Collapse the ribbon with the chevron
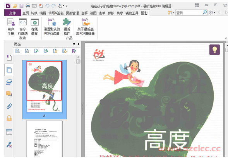This screenshot has height=159, width=228. [226, 38]
